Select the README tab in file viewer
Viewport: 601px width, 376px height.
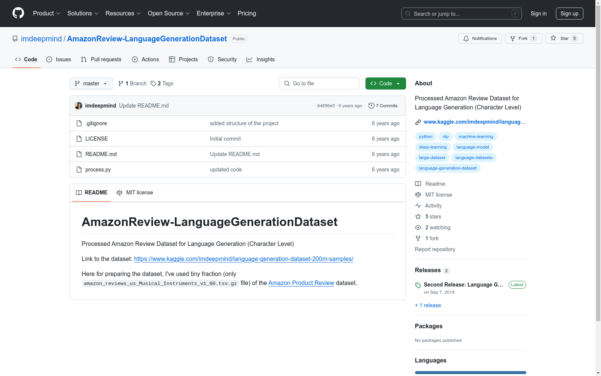pos(92,193)
